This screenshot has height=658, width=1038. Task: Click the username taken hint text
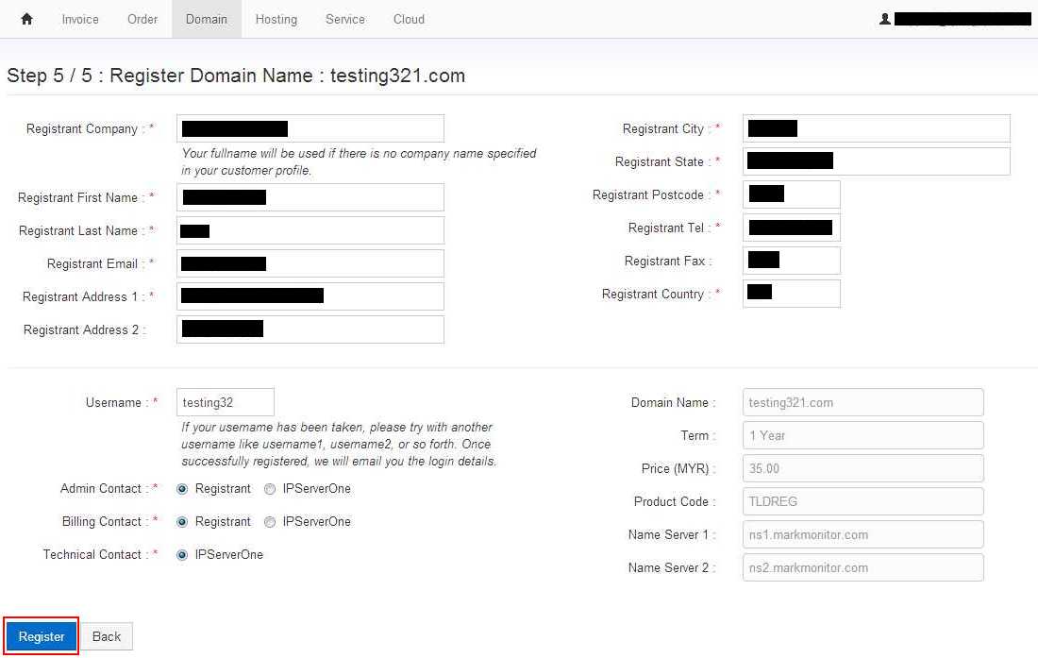coord(339,445)
